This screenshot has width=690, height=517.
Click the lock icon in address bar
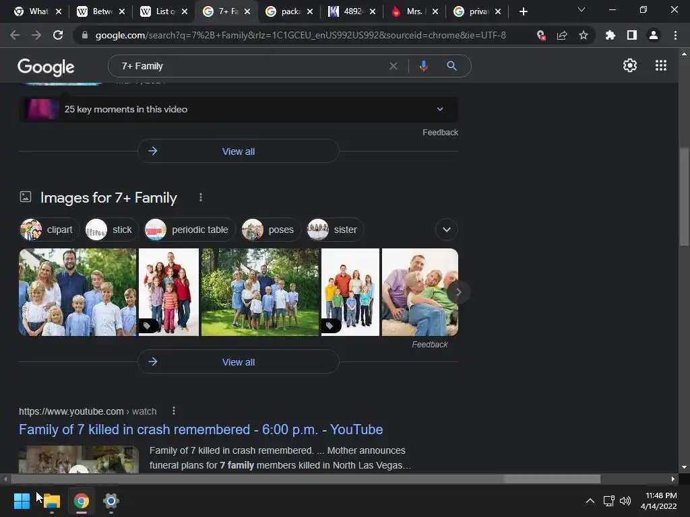(x=85, y=35)
